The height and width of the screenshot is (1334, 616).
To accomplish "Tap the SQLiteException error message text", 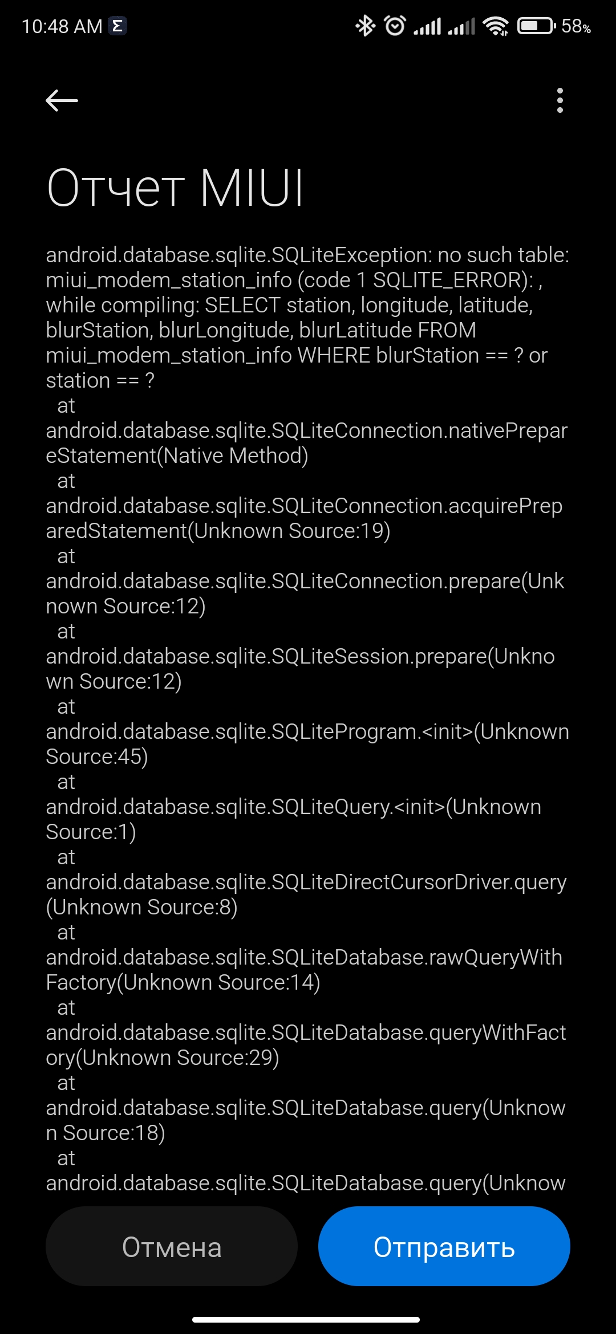I will 308,318.
